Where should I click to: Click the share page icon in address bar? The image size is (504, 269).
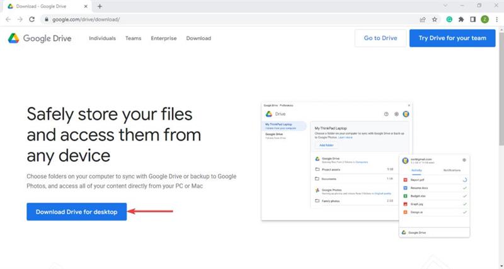click(x=422, y=20)
